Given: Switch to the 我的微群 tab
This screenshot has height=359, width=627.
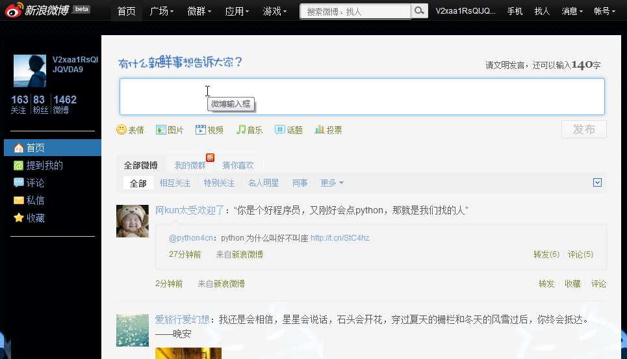Looking at the screenshot, I should 190,165.
